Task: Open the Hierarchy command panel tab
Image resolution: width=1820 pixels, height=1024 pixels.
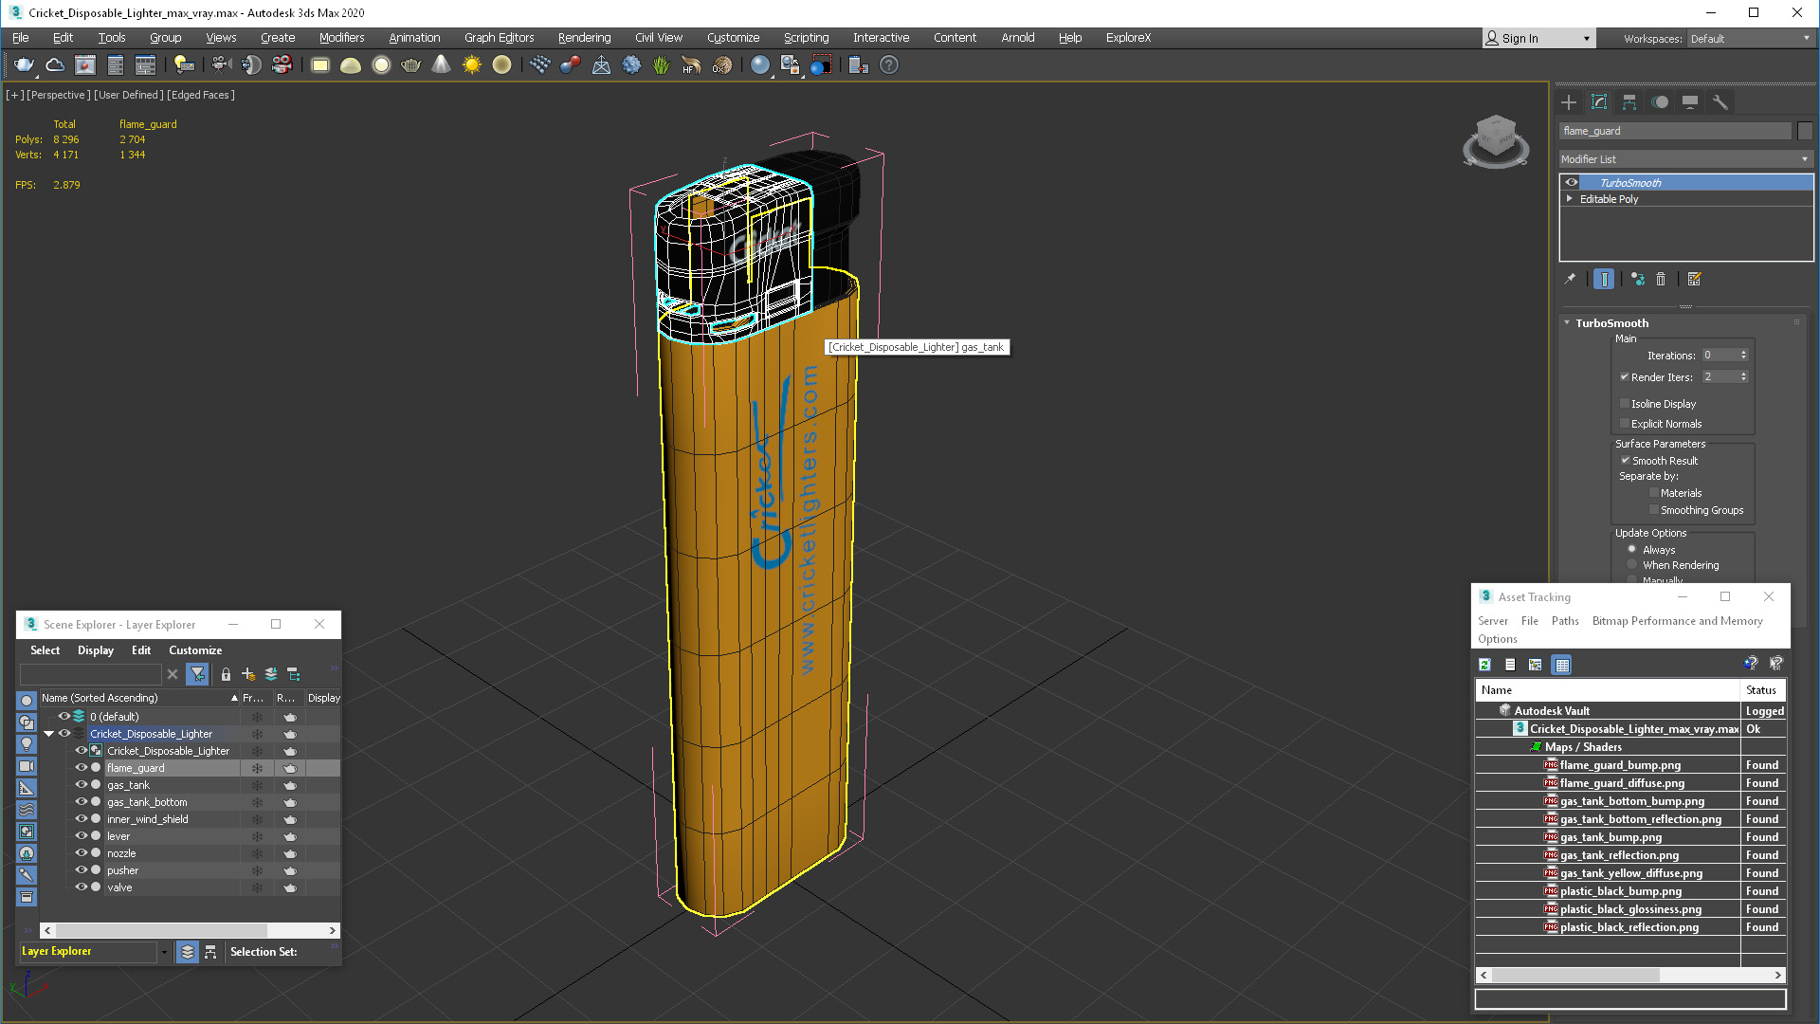Action: coord(1629,102)
